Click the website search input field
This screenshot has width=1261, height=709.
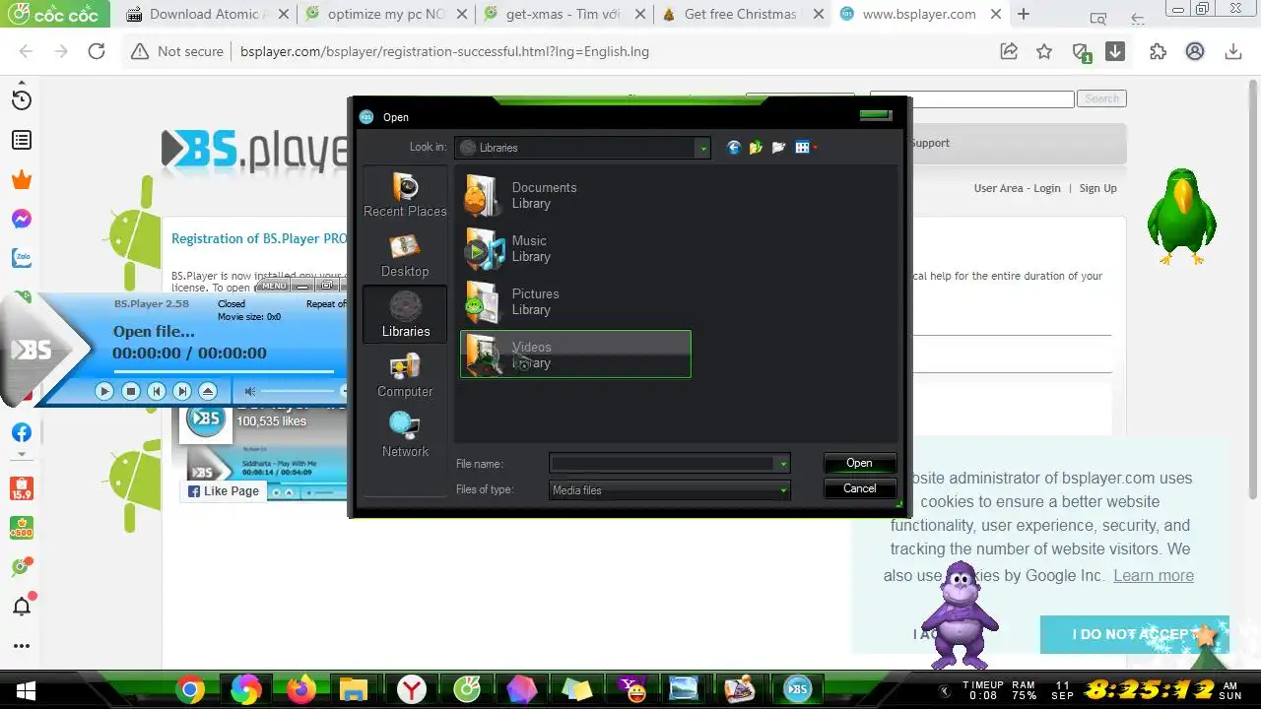tap(971, 98)
